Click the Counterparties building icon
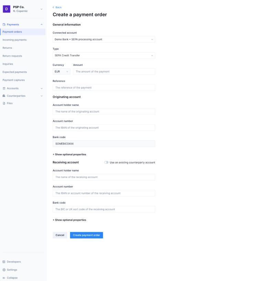Image resolution: width=275 pixels, height=281 pixels. click(x=4, y=96)
